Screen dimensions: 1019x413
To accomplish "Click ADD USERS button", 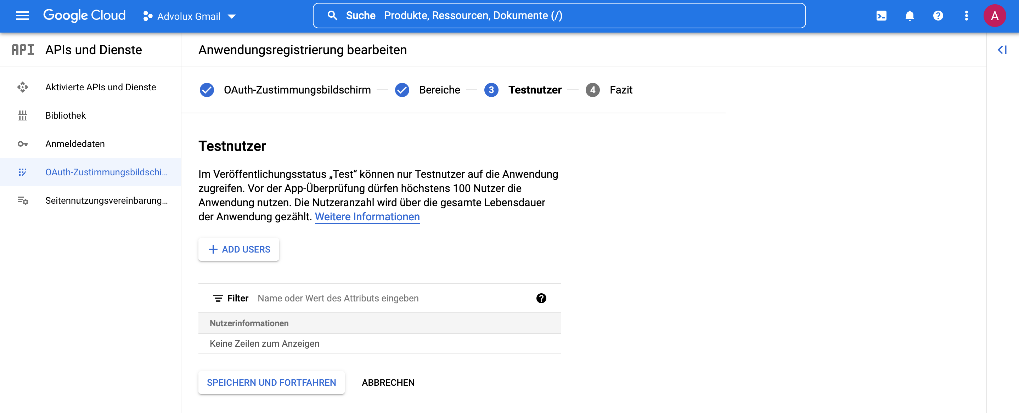I will coord(238,249).
